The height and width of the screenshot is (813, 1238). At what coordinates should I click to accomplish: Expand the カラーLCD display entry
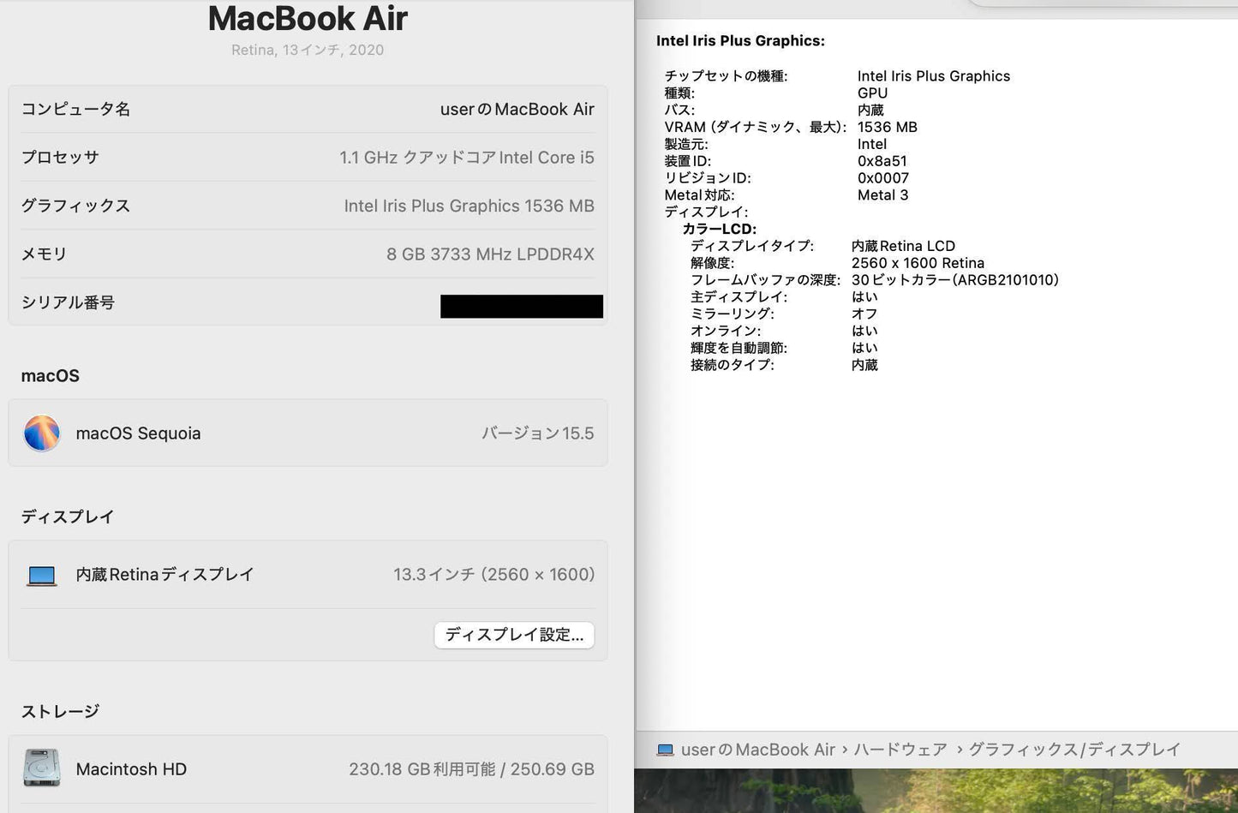tap(720, 229)
